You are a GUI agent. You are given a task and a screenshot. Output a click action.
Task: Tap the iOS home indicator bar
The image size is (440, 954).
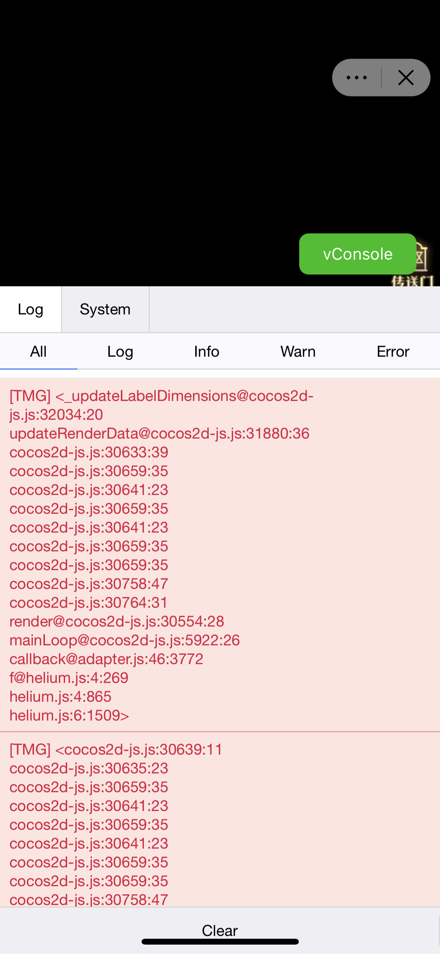pyautogui.click(x=220, y=941)
